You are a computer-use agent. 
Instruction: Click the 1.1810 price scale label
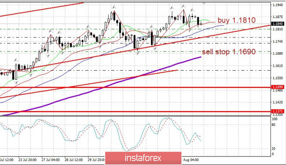coord(278,29)
